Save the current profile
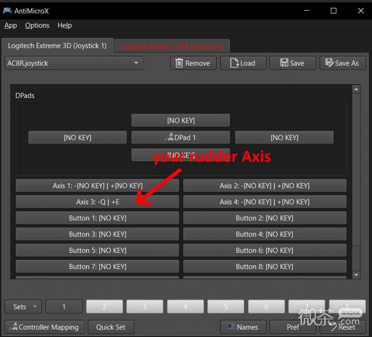372x337 pixels. tap(292, 63)
